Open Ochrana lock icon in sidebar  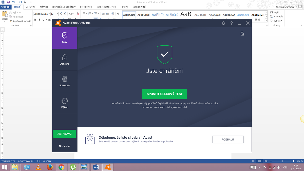point(65,60)
